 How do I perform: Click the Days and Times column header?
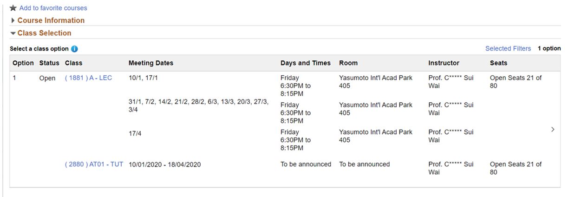click(305, 63)
